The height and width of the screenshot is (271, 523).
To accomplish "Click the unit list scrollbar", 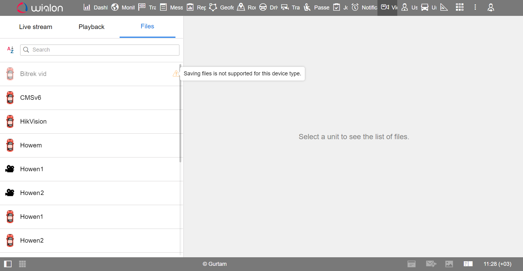I will (x=180, y=113).
